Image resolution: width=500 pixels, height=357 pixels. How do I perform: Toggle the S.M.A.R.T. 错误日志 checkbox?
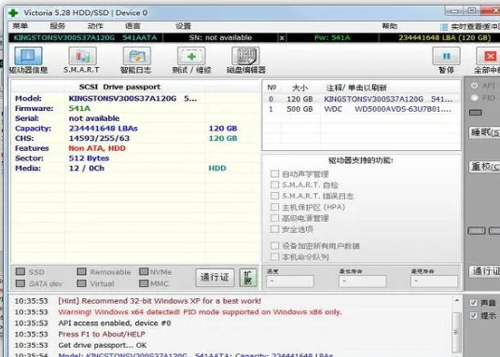point(274,196)
